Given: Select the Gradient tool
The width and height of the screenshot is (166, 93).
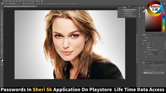Looking at the screenshot, I should (x=2, y=35).
